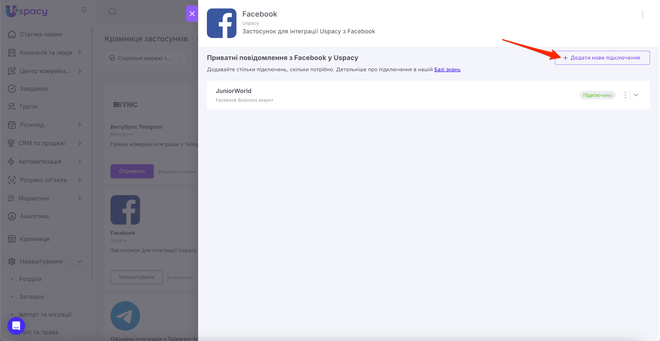Open the Facebook app options kebab menu
This screenshot has width=660, height=341.
click(643, 14)
